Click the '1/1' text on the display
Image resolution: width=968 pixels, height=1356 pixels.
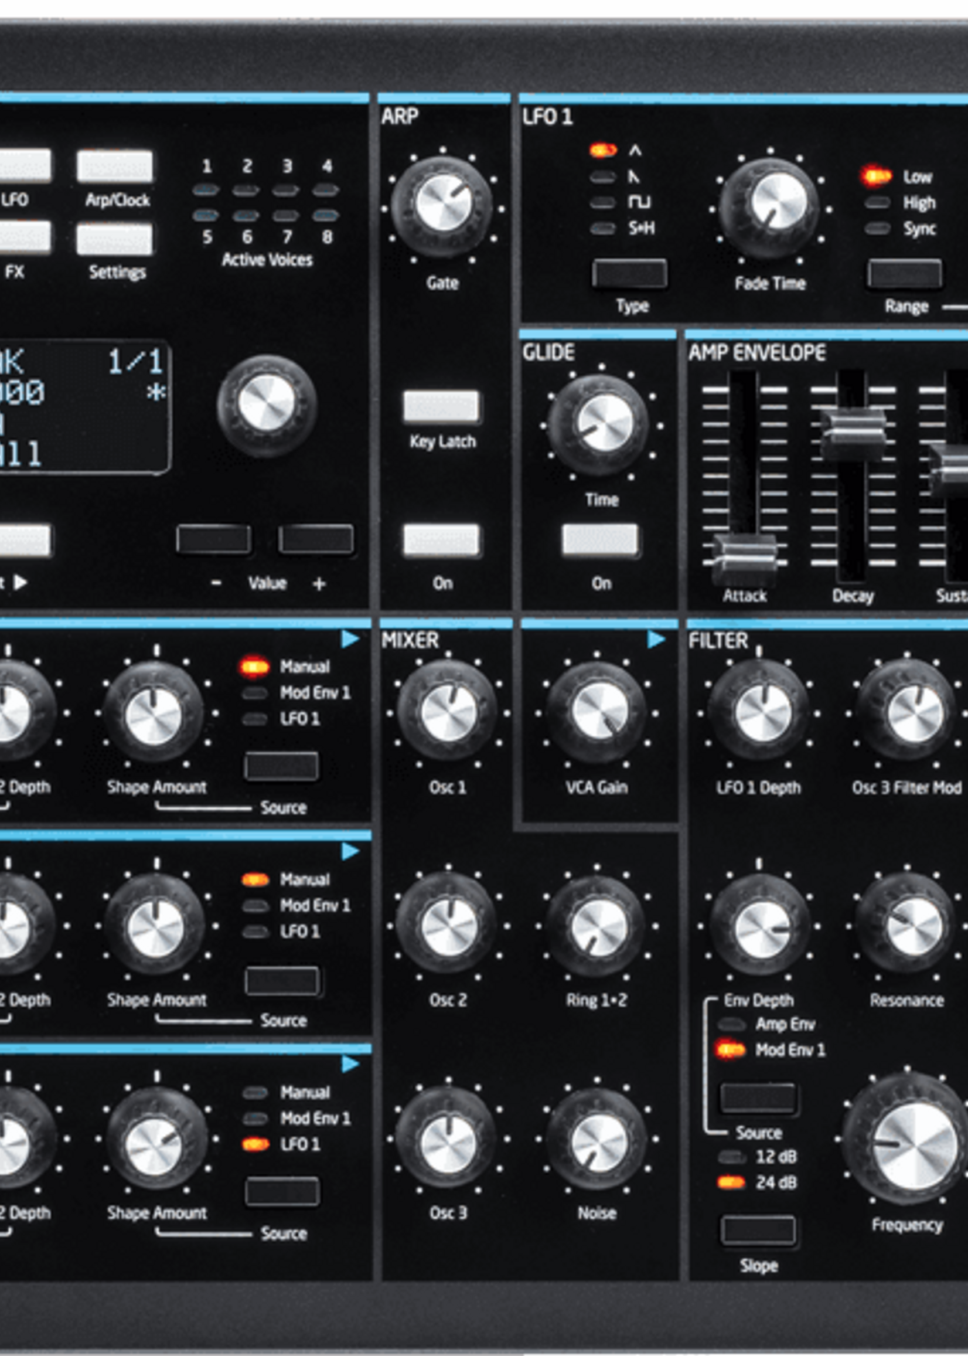135,361
